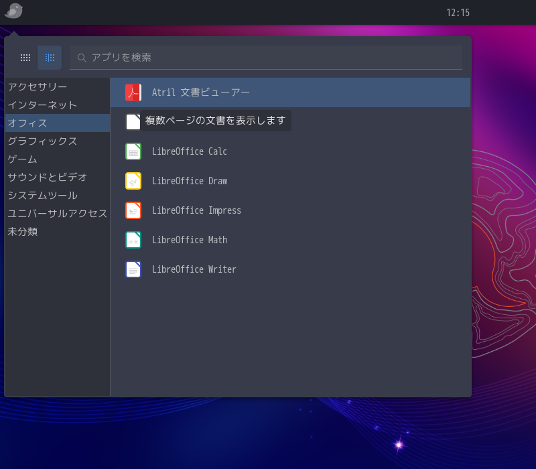This screenshot has width=536, height=469.
Task: Open LibreOffice Writer label
Action: (x=194, y=269)
